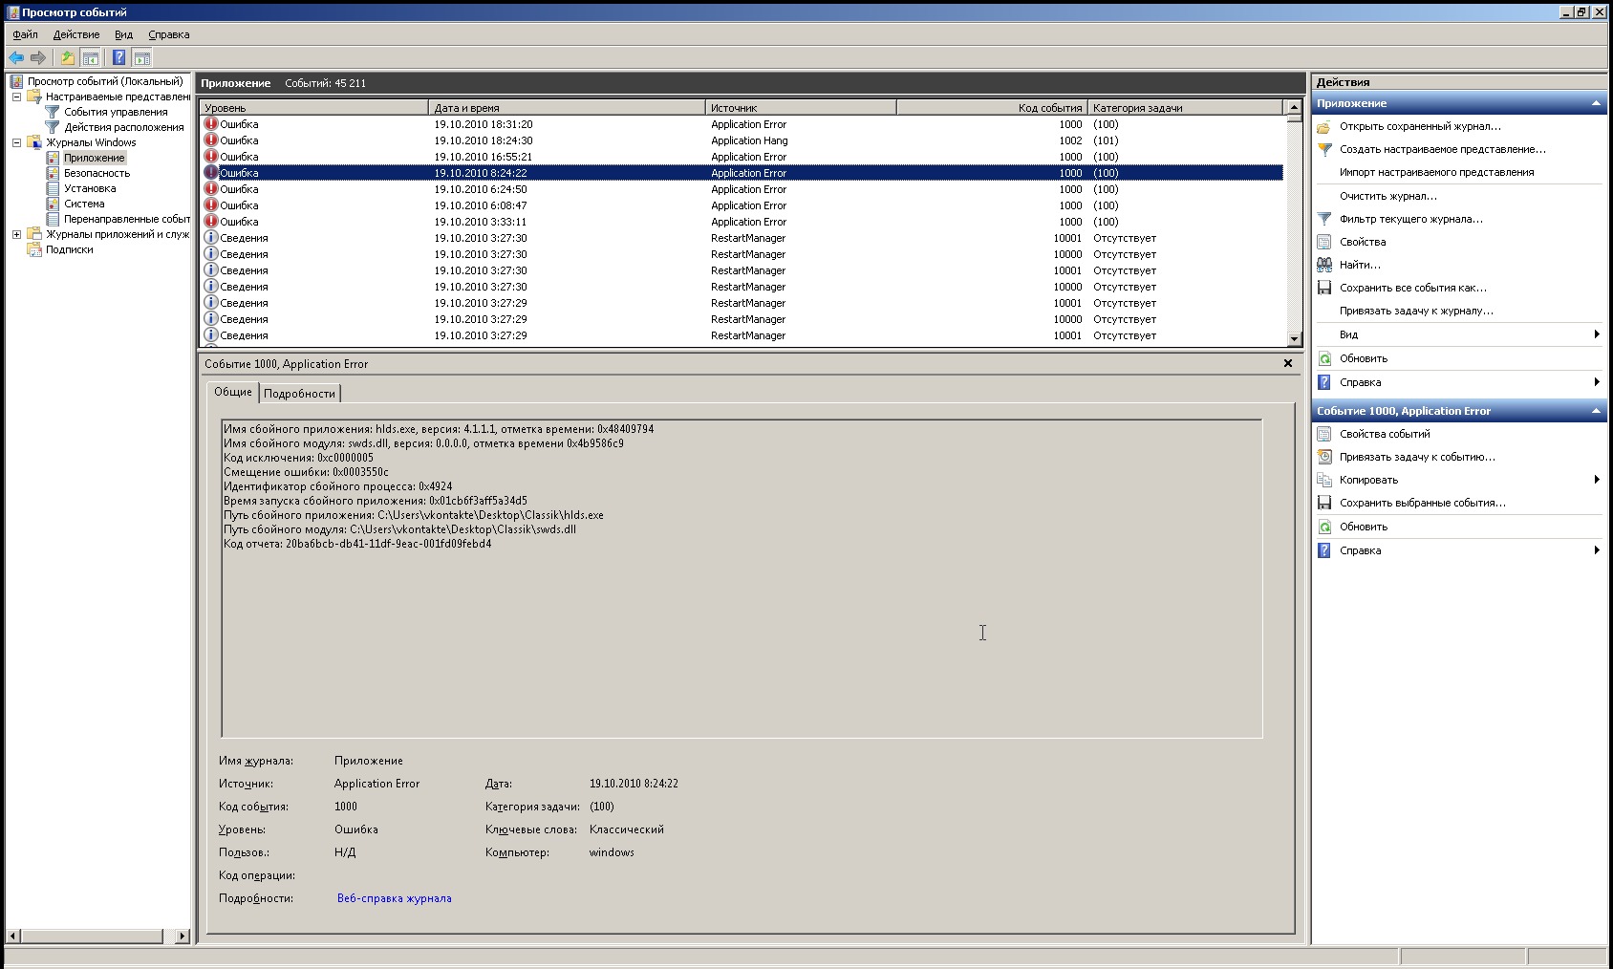Collapse Настраиваемые представления tree node
The height and width of the screenshot is (969, 1613).
coord(16,97)
